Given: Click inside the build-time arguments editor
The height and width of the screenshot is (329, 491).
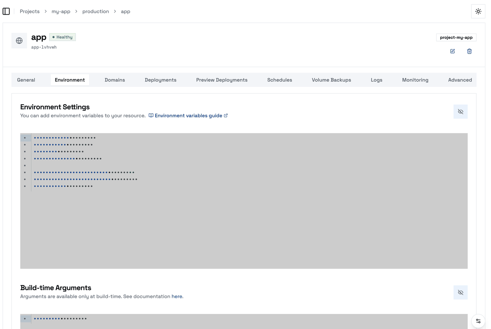Looking at the screenshot, I should coord(244,321).
